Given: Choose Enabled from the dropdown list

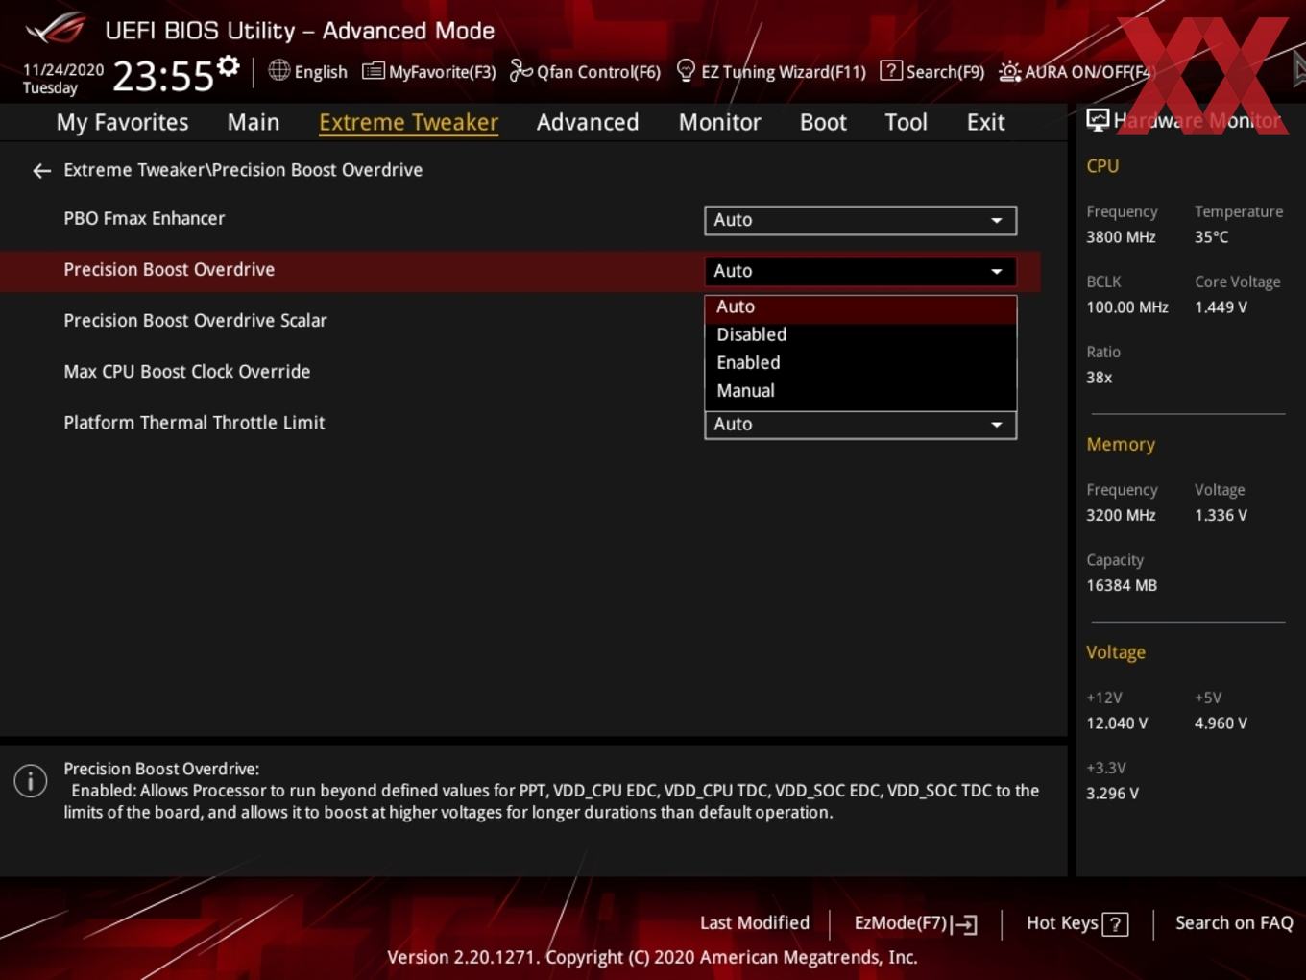Looking at the screenshot, I should click(860, 362).
